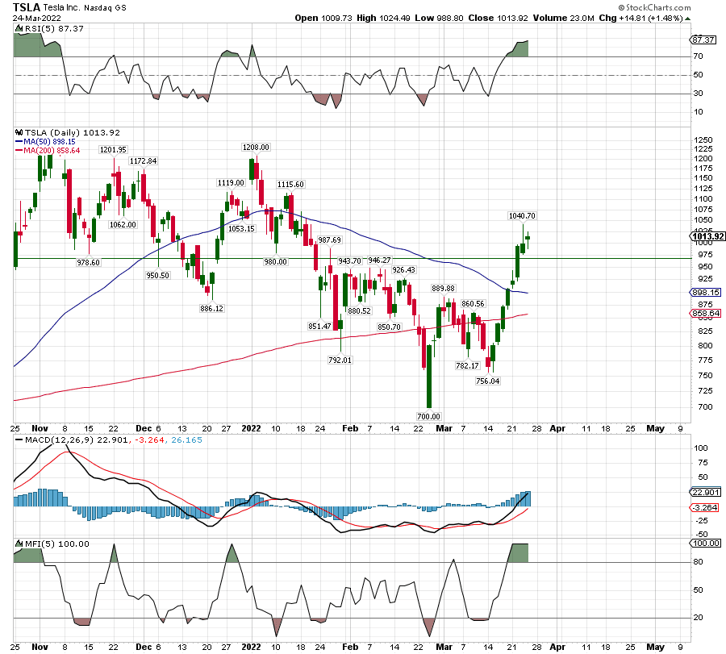Select the TSLA ticker symbol in the header
This screenshot has width=726, height=654.
click(x=27, y=7)
